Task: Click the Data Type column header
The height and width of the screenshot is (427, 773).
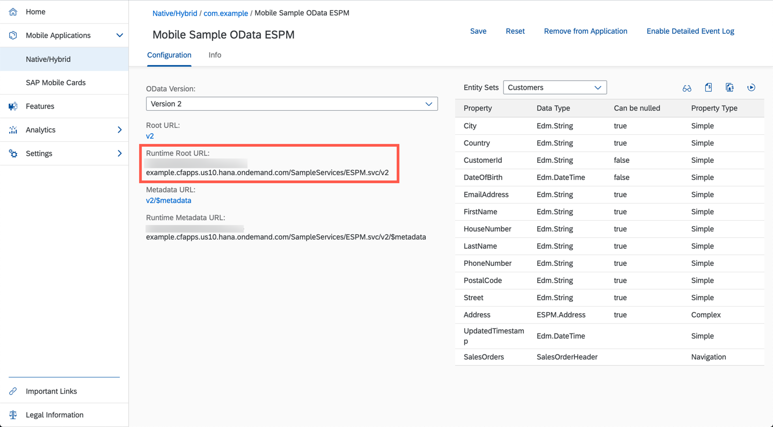Action: click(x=553, y=108)
